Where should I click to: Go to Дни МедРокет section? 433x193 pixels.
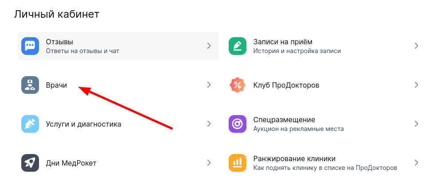(x=71, y=163)
